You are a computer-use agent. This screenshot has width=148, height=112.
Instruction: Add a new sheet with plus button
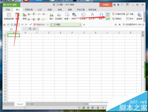(x=32, y=104)
